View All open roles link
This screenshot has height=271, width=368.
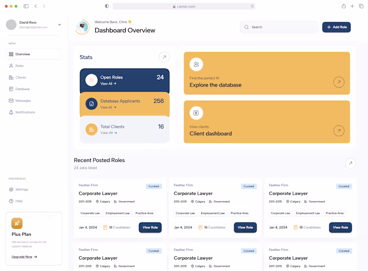click(x=108, y=84)
